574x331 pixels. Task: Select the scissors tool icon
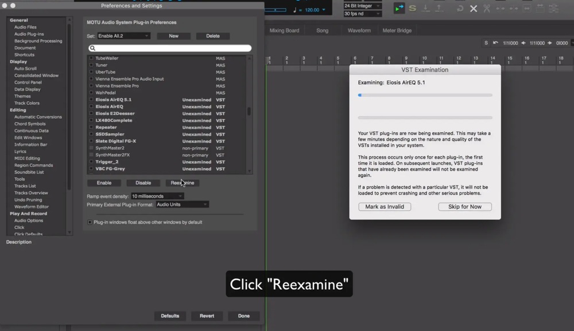click(x=487, y=9)
